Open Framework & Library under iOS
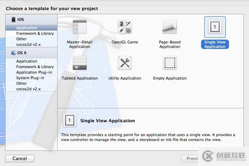Screen dimensions: 249x166 pyautogui.click(x=31, y=33)
